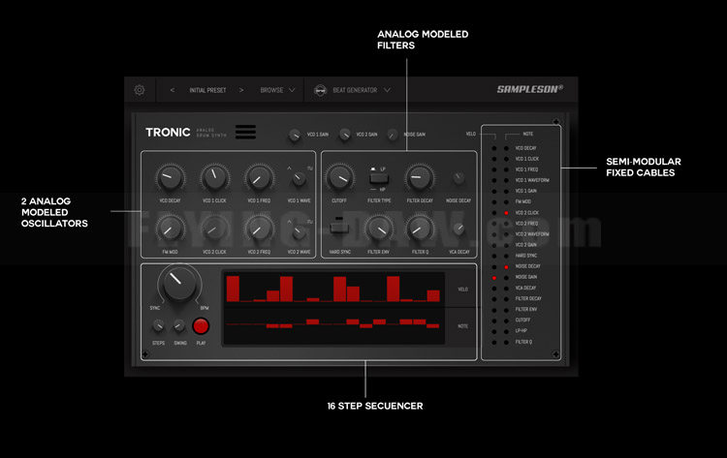Start the sequencer with red Play button

(201, 326)
